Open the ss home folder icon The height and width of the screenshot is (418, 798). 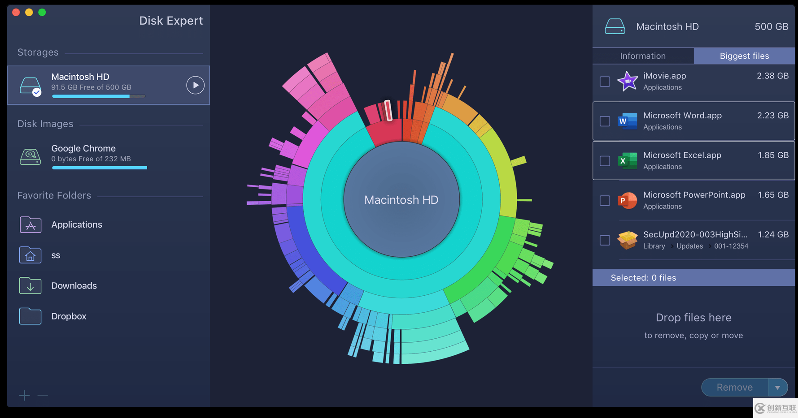31,255
